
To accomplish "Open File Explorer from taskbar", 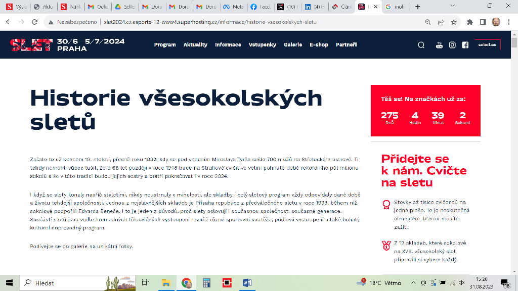I will [x=166, y=283].
